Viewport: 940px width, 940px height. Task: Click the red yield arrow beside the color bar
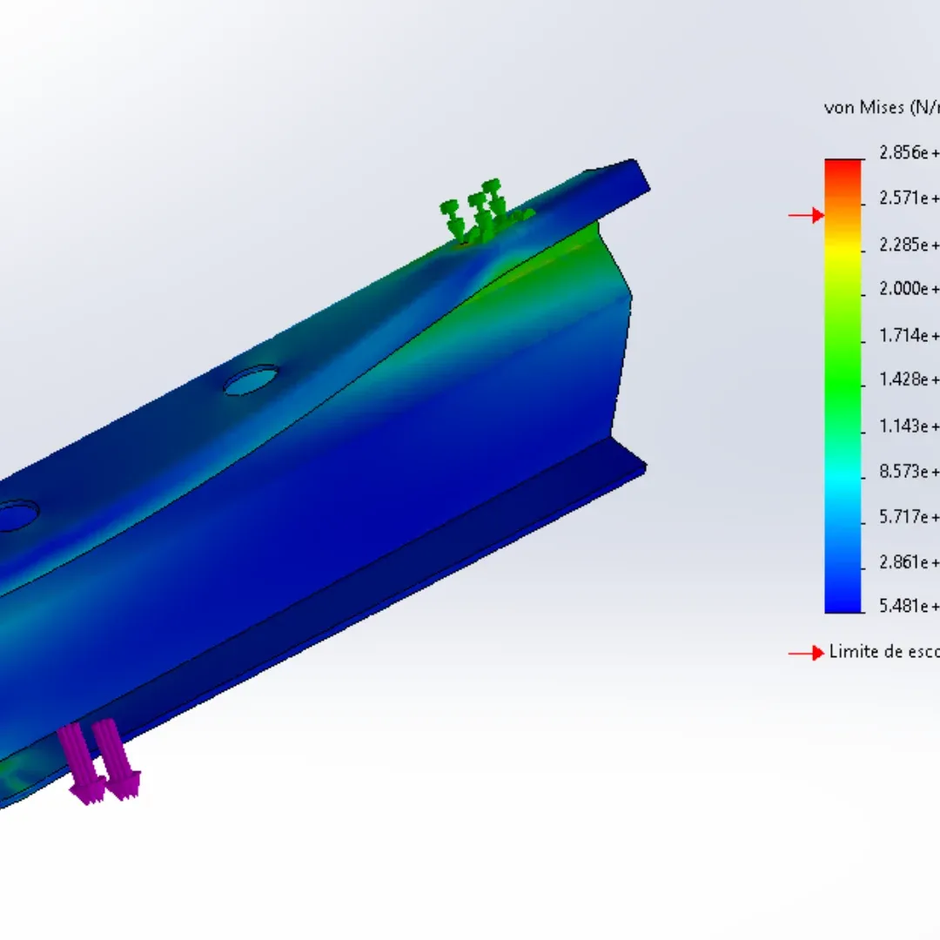(806, 215)
